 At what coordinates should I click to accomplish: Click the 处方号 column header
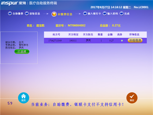coord(56,35)
